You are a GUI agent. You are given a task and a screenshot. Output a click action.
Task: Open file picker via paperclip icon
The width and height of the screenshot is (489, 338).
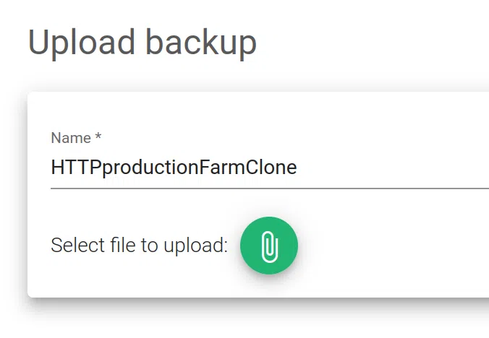(x=268, y=246)
